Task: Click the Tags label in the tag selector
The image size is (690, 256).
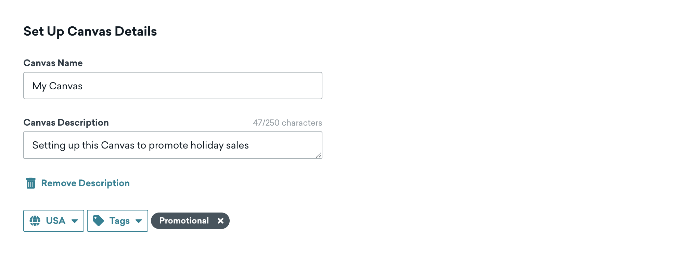Action: click(x=119, y=221)
